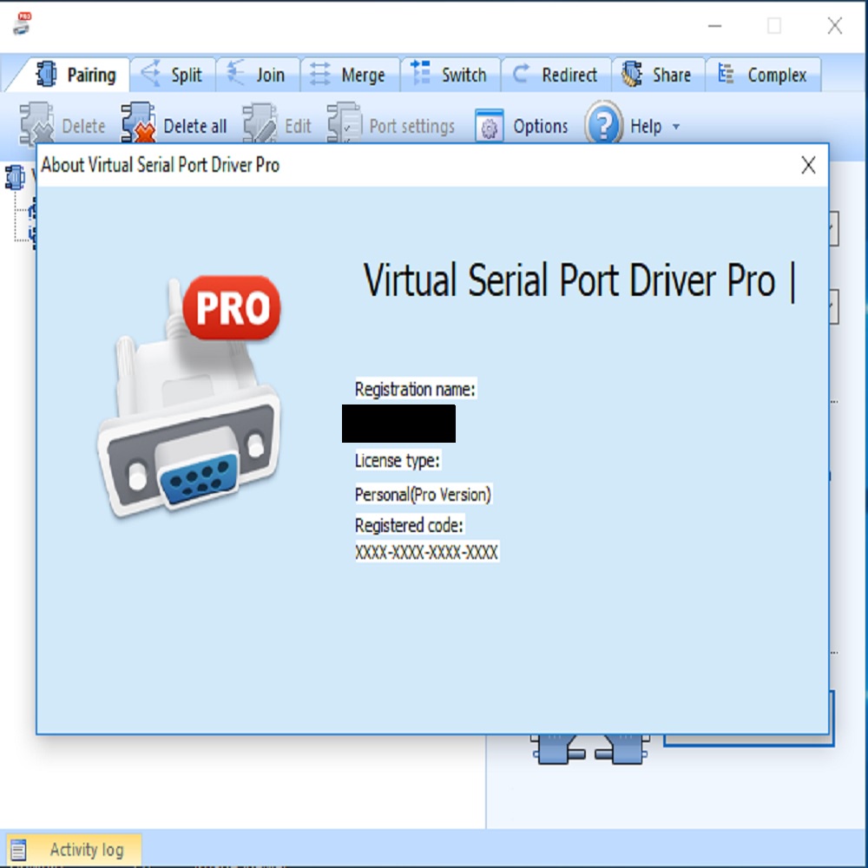The width and height of the screenshot is (868, 868).
Task: Switch to the Split tab
Action: (x=172, y=75)
